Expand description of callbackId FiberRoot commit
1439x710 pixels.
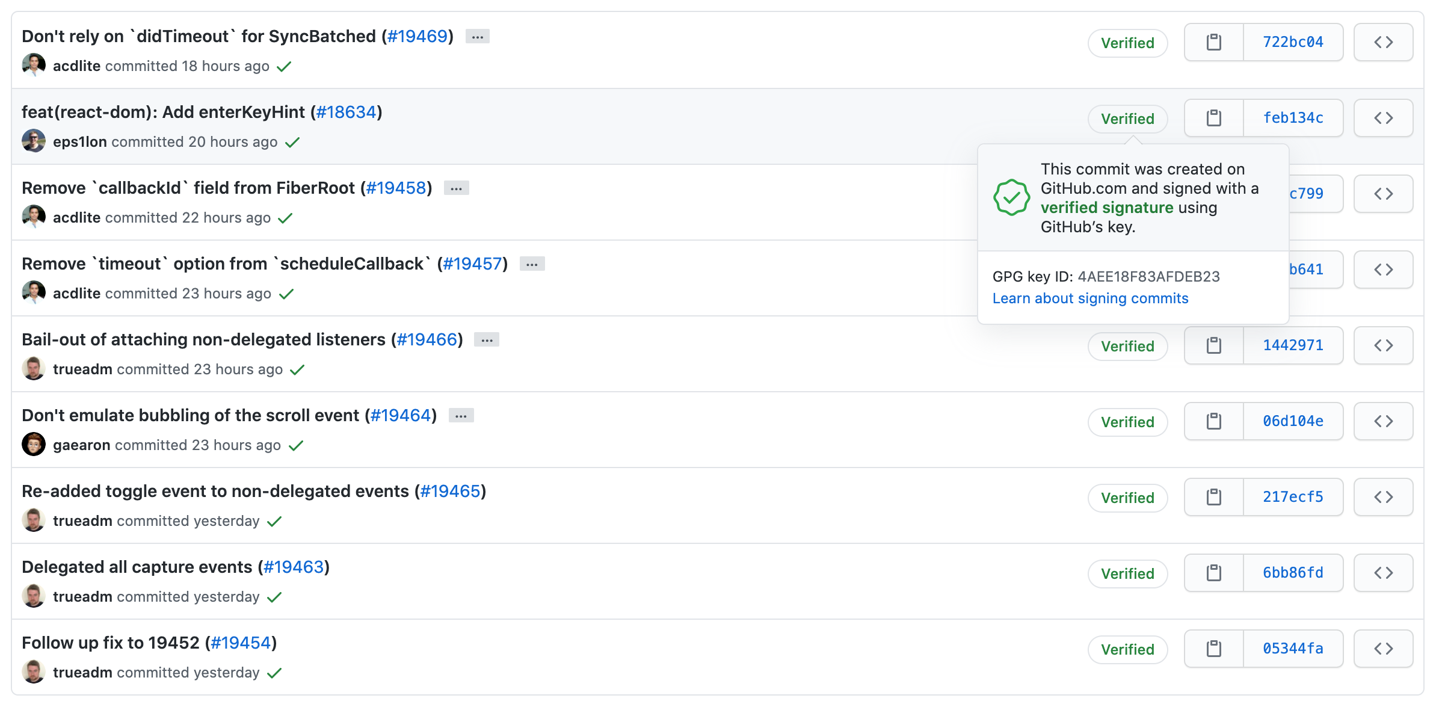pos(457,189)
